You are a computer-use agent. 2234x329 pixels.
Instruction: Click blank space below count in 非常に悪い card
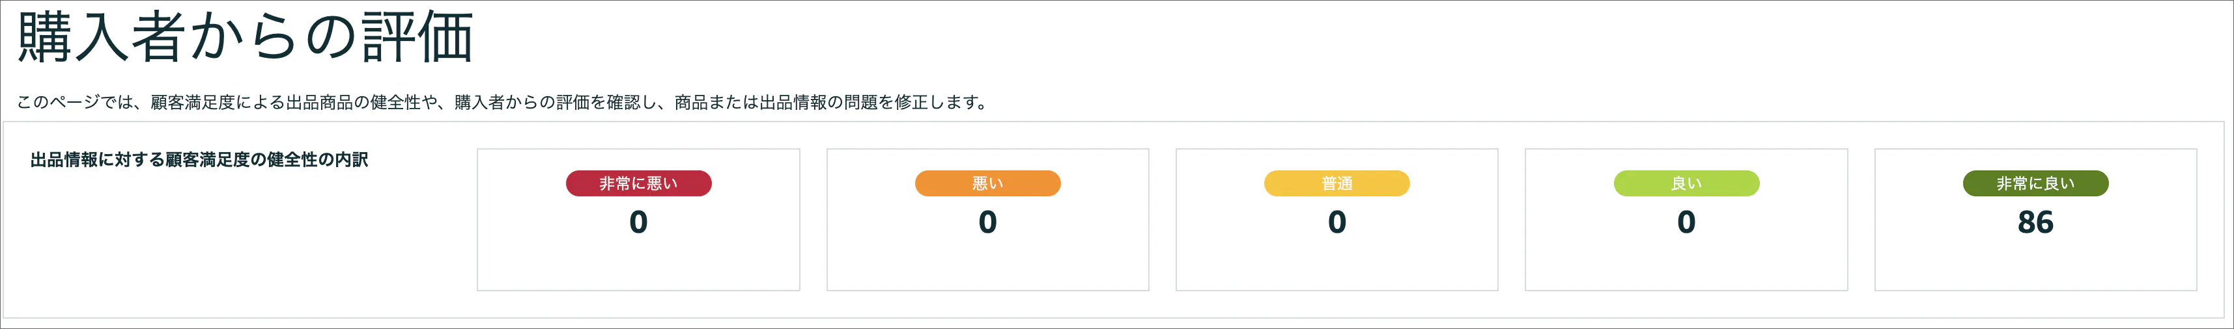pos(638,264)
